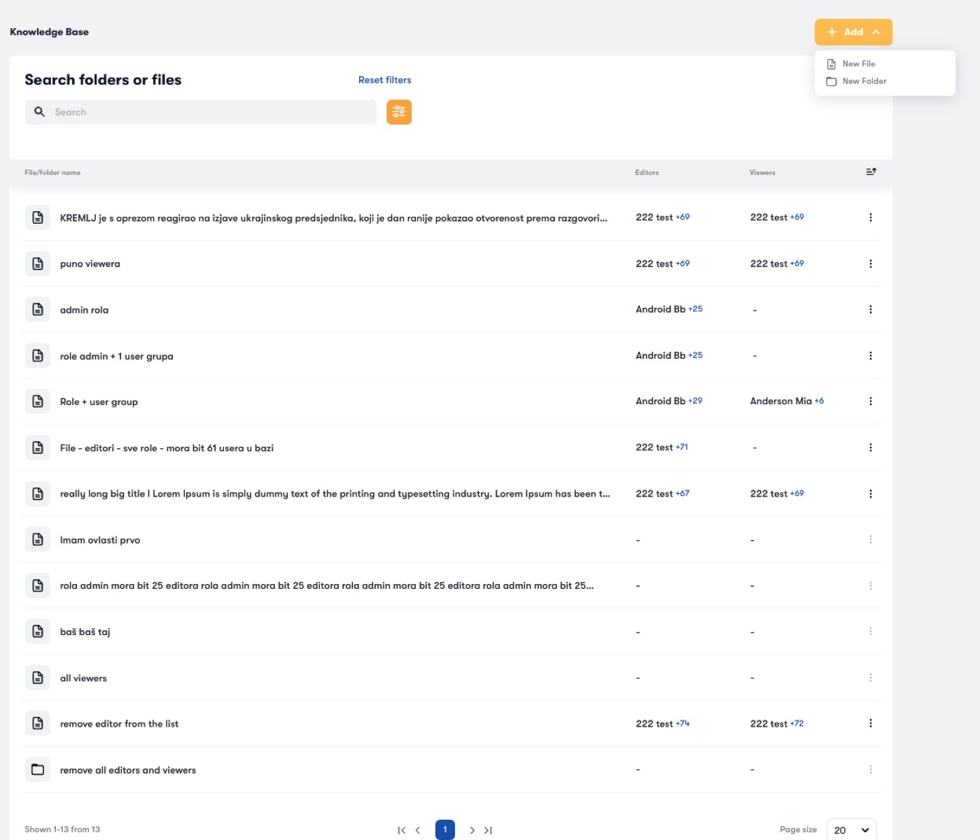
Task: Open file starting 'rola admin mora bit 25 editora'
Action: (327, 585)
